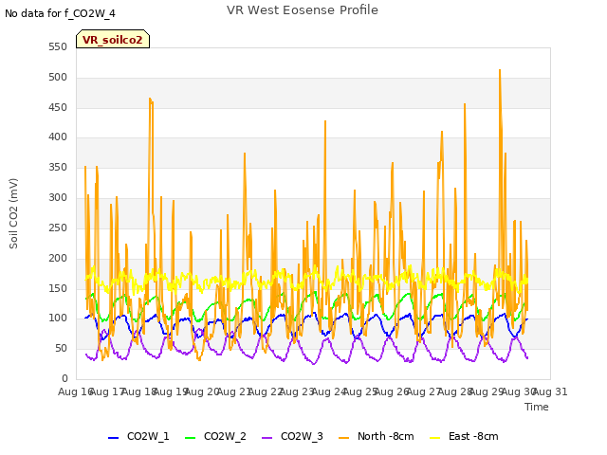The height and width of the screenshot is (455, 607).
Task: Click the 550 y-axis tick label
Action: pos(58,47)
